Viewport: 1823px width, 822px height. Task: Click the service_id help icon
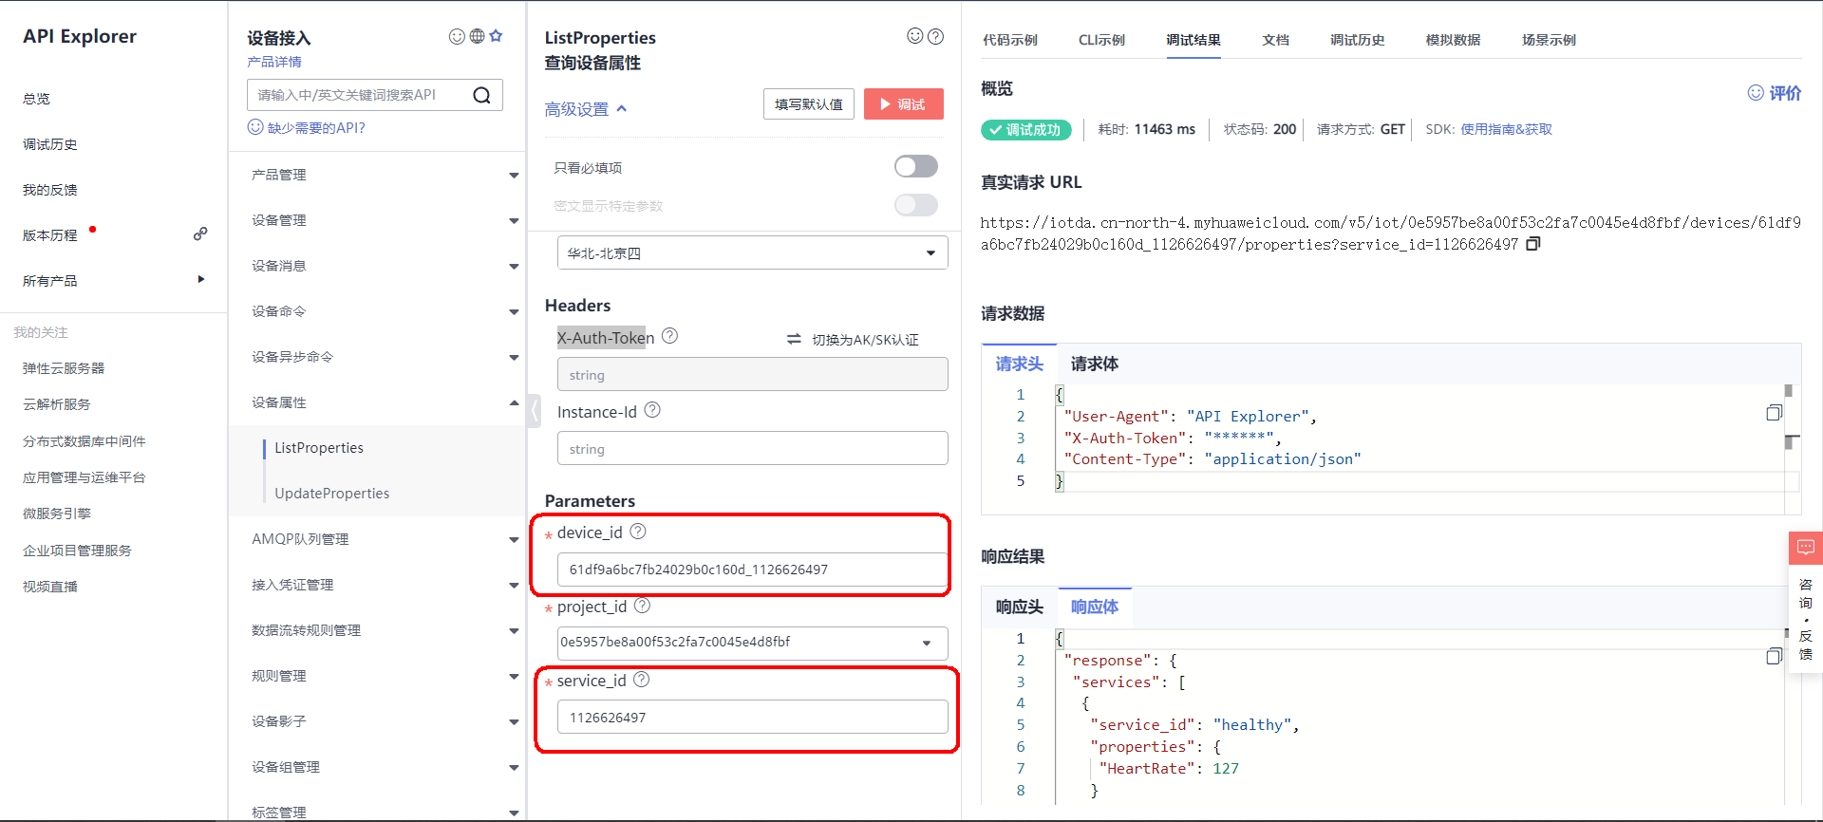click(x=641, y=680)
